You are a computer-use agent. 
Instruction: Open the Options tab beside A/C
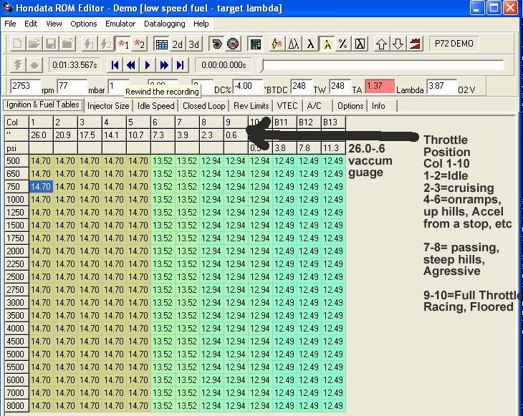click(350, 106)
